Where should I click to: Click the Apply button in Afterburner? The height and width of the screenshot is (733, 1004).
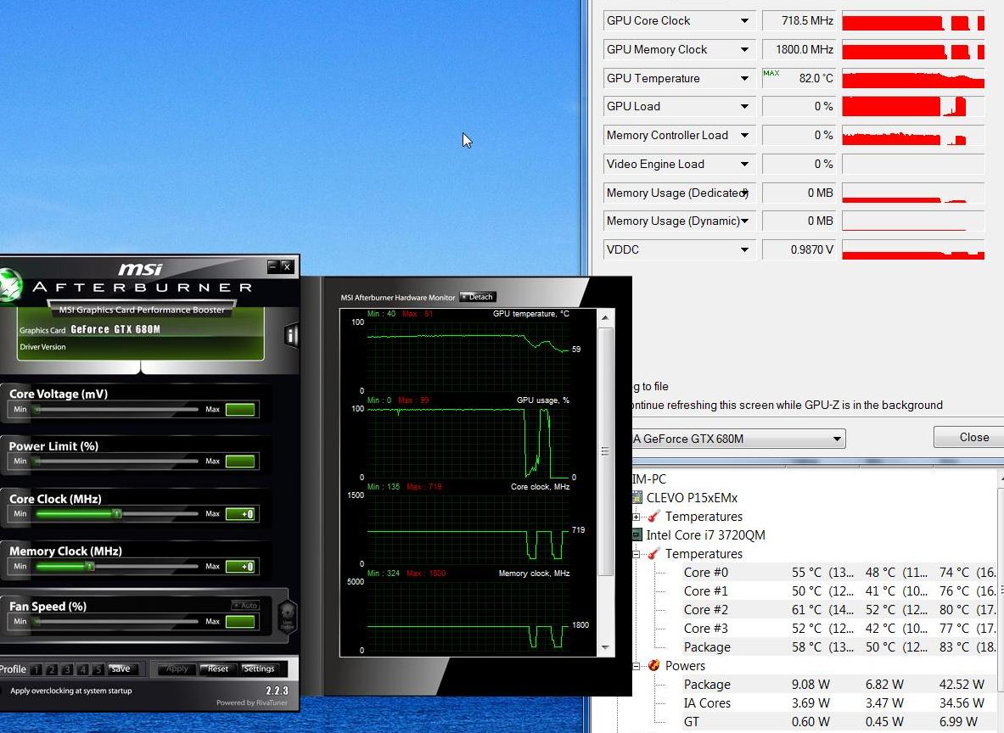(177, 669)
